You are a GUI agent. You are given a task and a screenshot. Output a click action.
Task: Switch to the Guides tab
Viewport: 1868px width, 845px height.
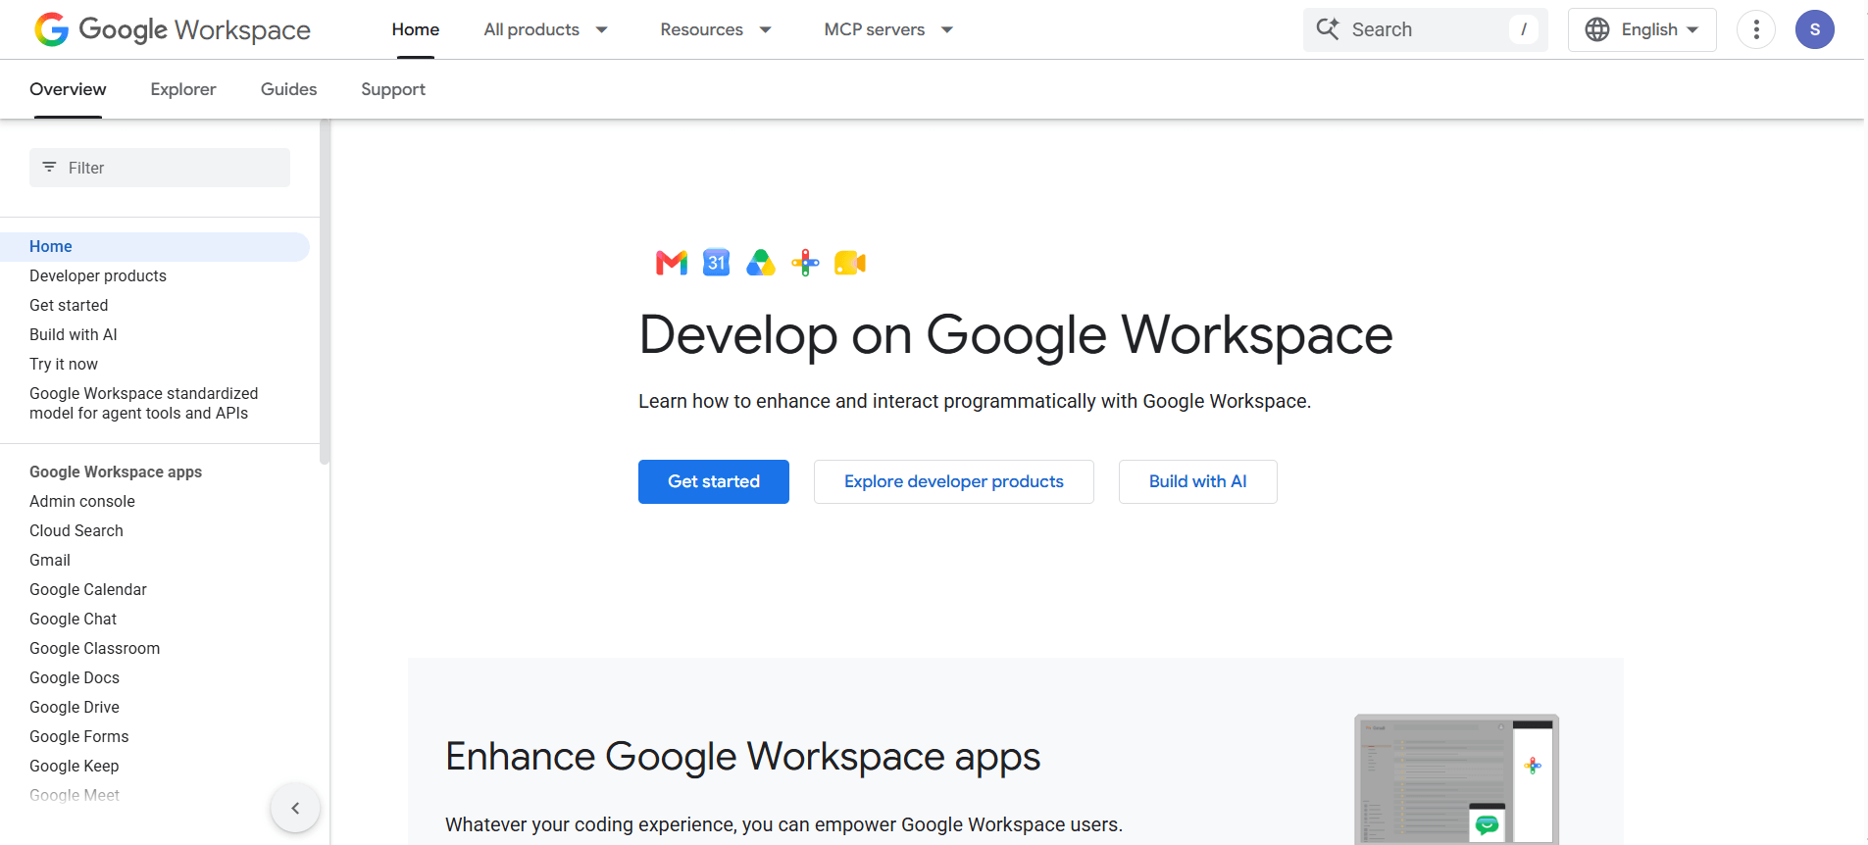coord(288,89)
